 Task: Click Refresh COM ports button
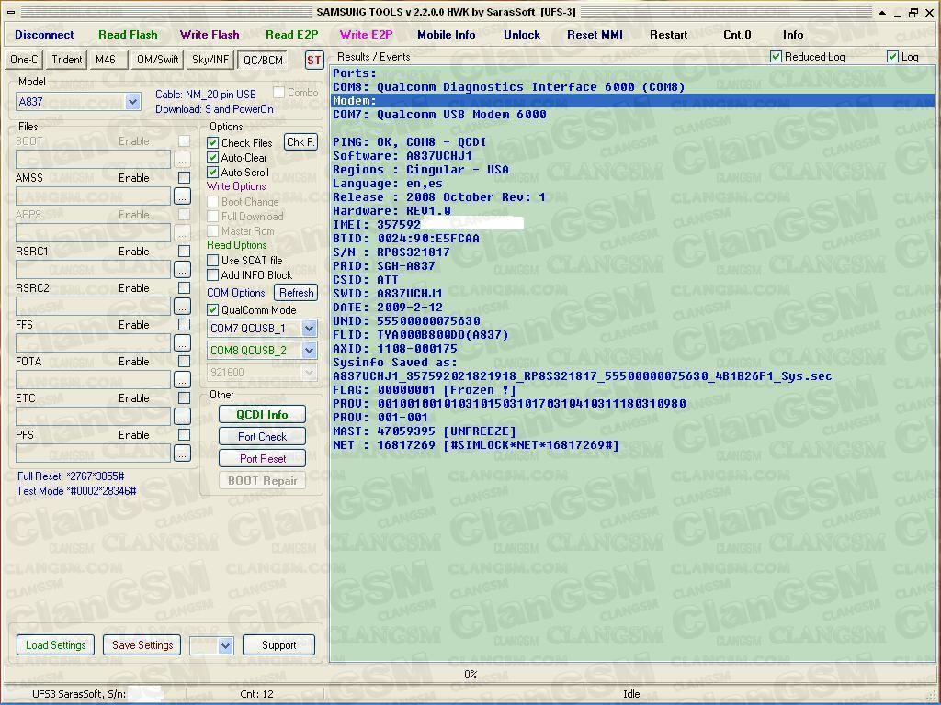coord(296,293)
